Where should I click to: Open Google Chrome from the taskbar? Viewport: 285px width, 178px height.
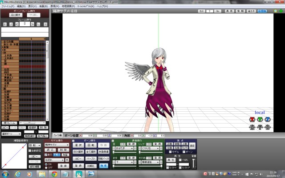pyautogui.click(x=54, y=174)
